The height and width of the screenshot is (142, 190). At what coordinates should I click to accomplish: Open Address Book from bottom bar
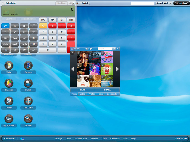[81, 138]
